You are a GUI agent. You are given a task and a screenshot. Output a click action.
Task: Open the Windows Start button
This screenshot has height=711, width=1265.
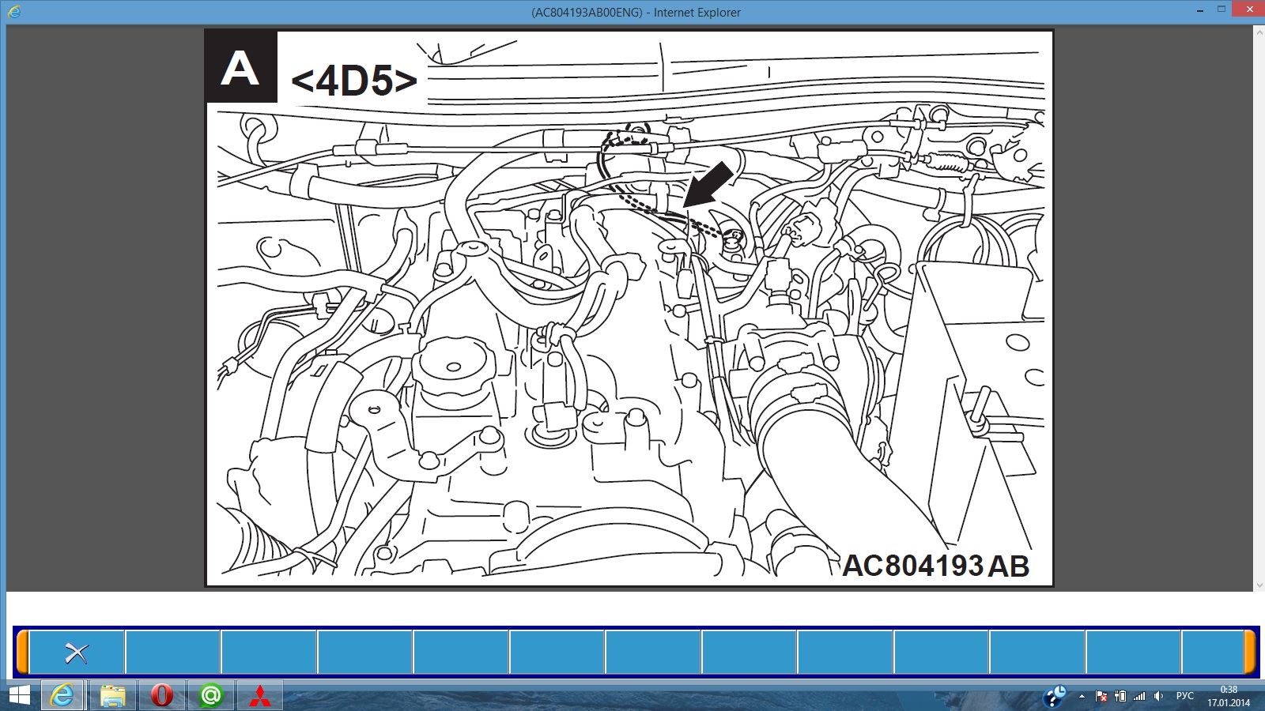pos(17,696)
